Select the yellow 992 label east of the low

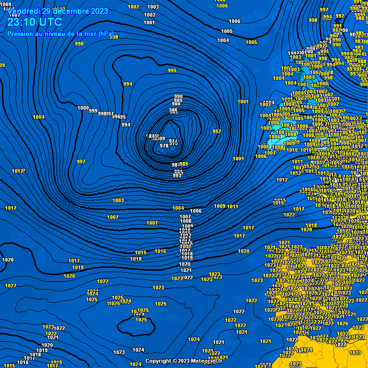[x=217, y=131]
